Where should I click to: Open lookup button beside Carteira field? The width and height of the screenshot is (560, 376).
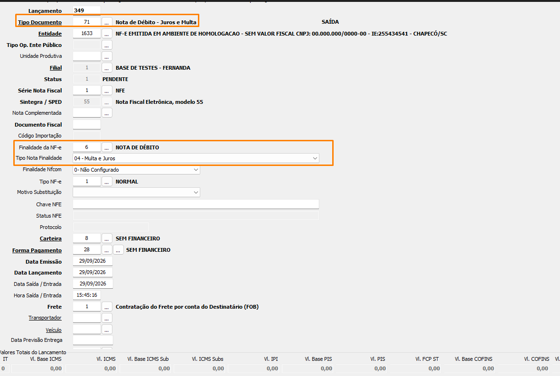tap(107, 238)
